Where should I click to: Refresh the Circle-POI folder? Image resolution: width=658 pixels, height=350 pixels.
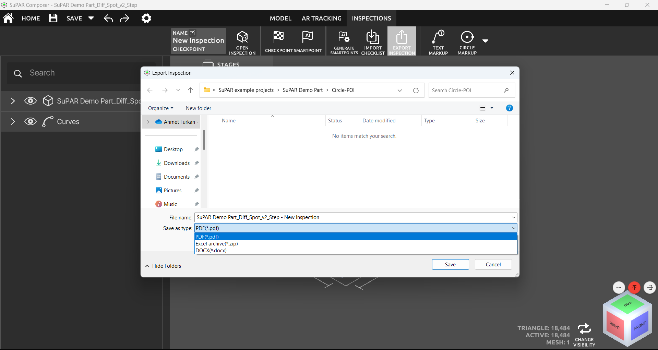[416, 90]
